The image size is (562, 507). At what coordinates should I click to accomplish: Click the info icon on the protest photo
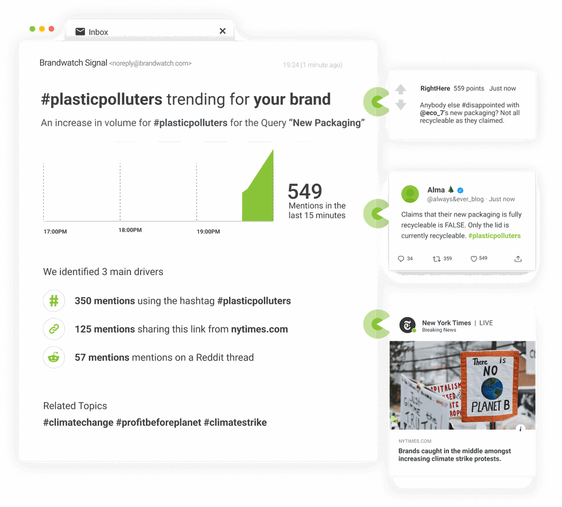[x=521, y=429]
